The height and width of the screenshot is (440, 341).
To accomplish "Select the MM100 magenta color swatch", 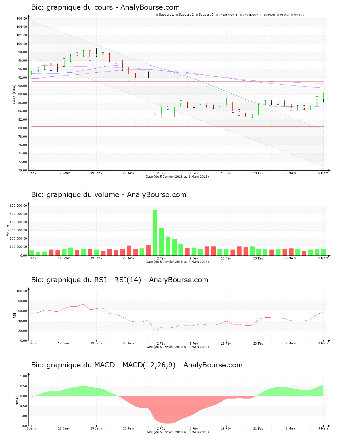I will pos(292,15).
